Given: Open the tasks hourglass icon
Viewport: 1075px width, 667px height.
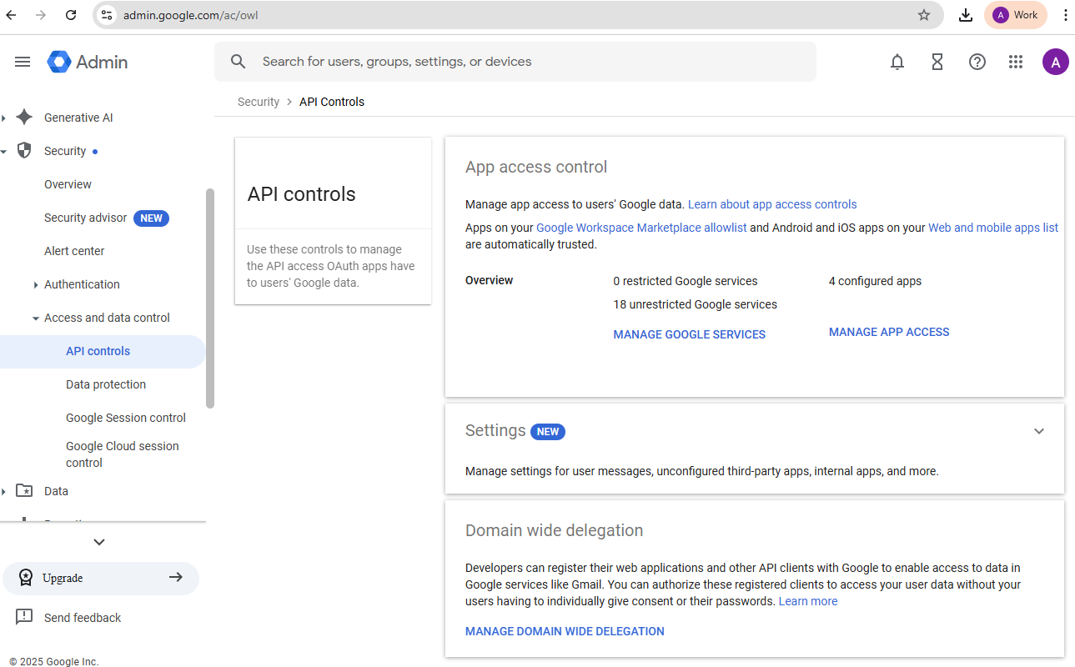Looking at the screenshot, I should click(x=937, y=62).
